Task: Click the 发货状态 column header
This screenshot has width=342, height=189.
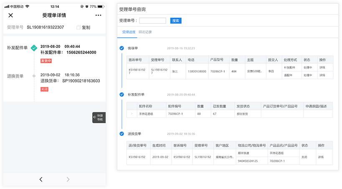Action: 243,106
